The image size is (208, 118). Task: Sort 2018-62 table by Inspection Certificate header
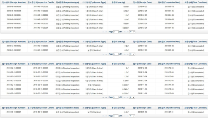coord(41,64)
